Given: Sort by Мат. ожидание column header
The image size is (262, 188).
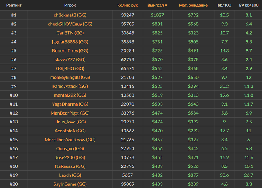Looking at the screenshot, I should 193,6.
